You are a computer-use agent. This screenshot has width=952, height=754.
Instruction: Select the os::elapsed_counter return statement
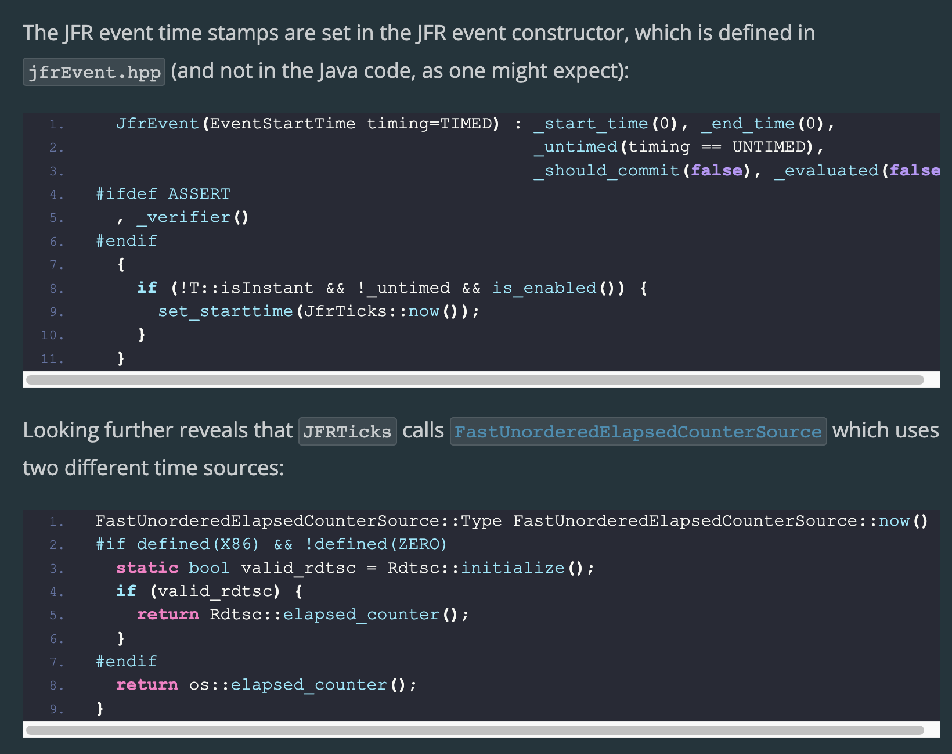(265, 684)
